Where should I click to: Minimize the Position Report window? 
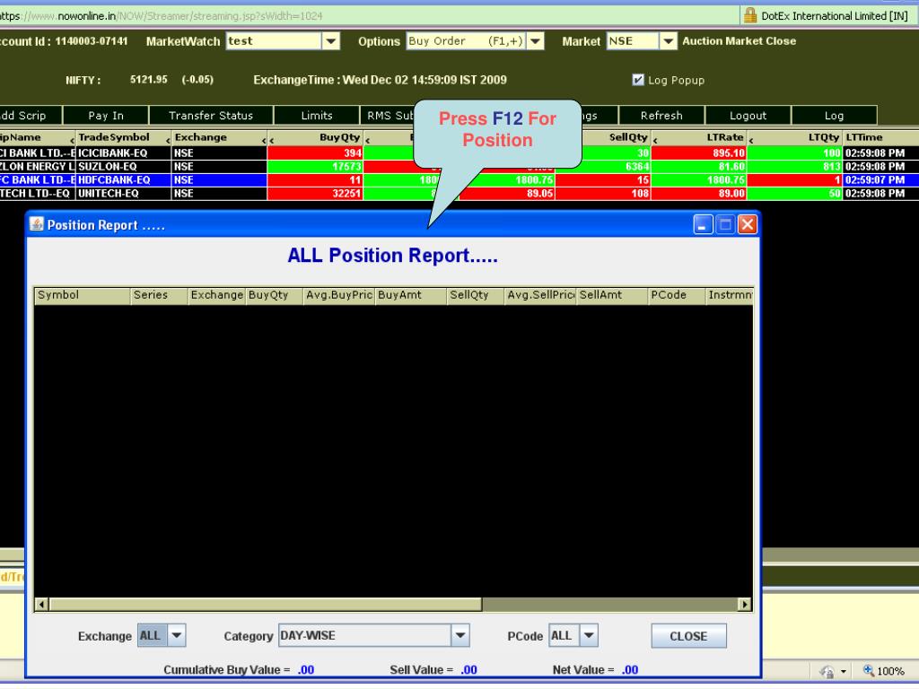click(705, 224)
